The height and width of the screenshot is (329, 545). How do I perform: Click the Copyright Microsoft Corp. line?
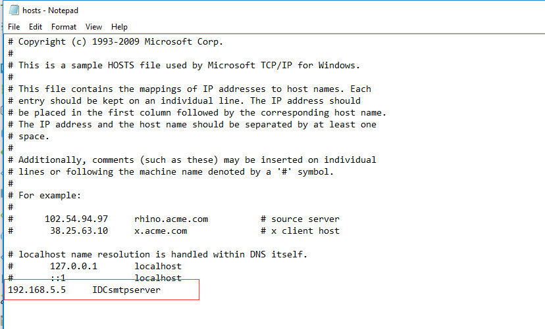point(121,42)
